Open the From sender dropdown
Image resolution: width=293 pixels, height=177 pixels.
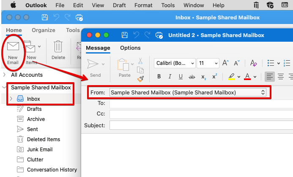(188, 92)
